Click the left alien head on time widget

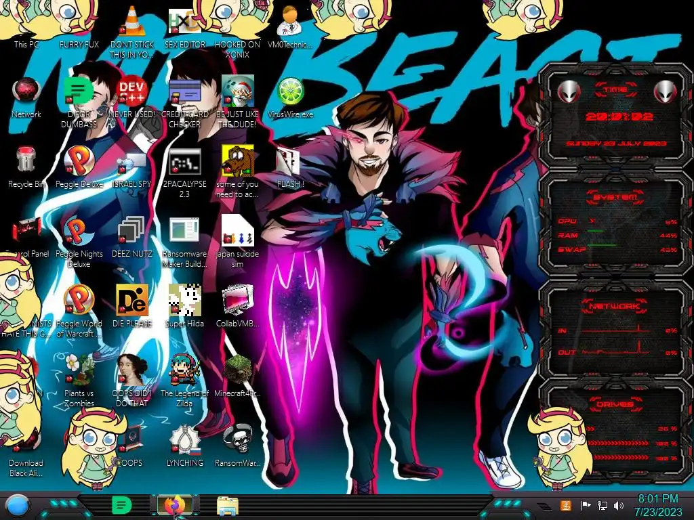point(569,91)
